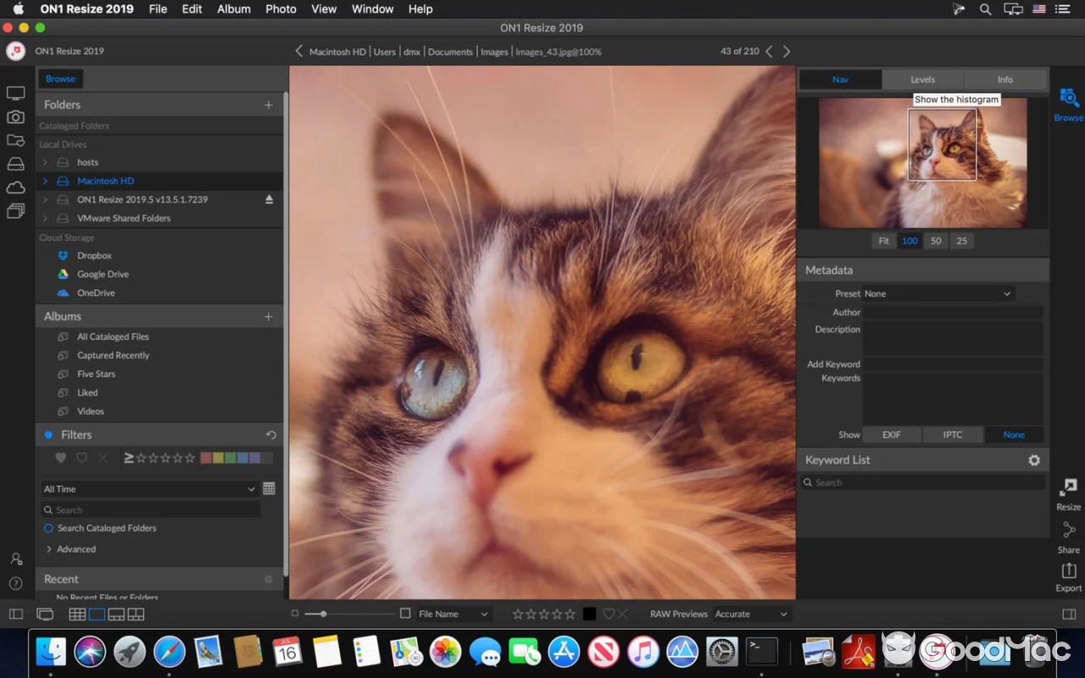Click the Share icon in right sidebar

pyautogui.click(x=1068, y=531)
